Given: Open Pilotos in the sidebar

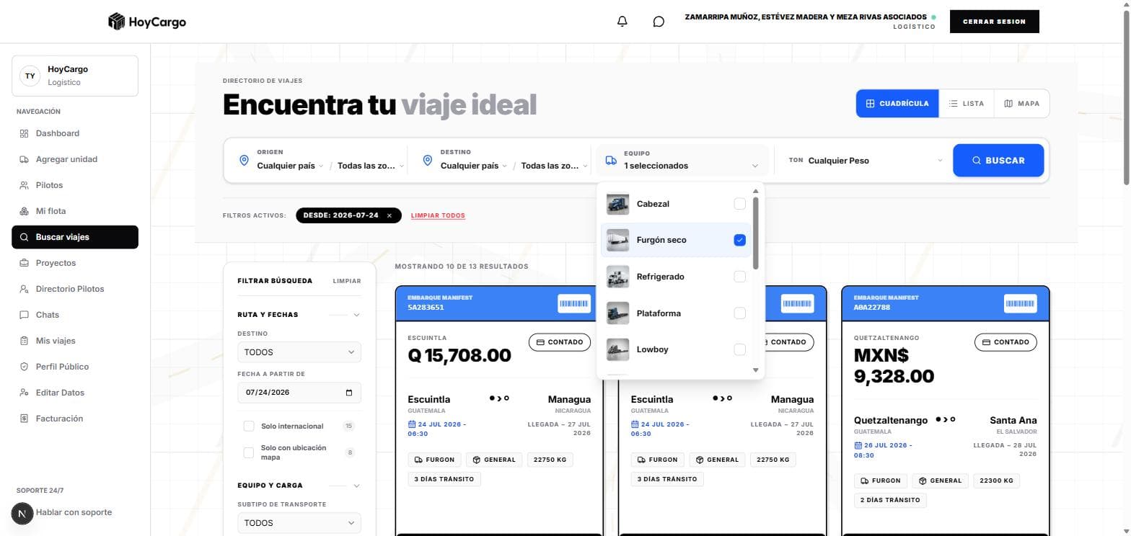Looking at the screenshot, I should [75, 185].
